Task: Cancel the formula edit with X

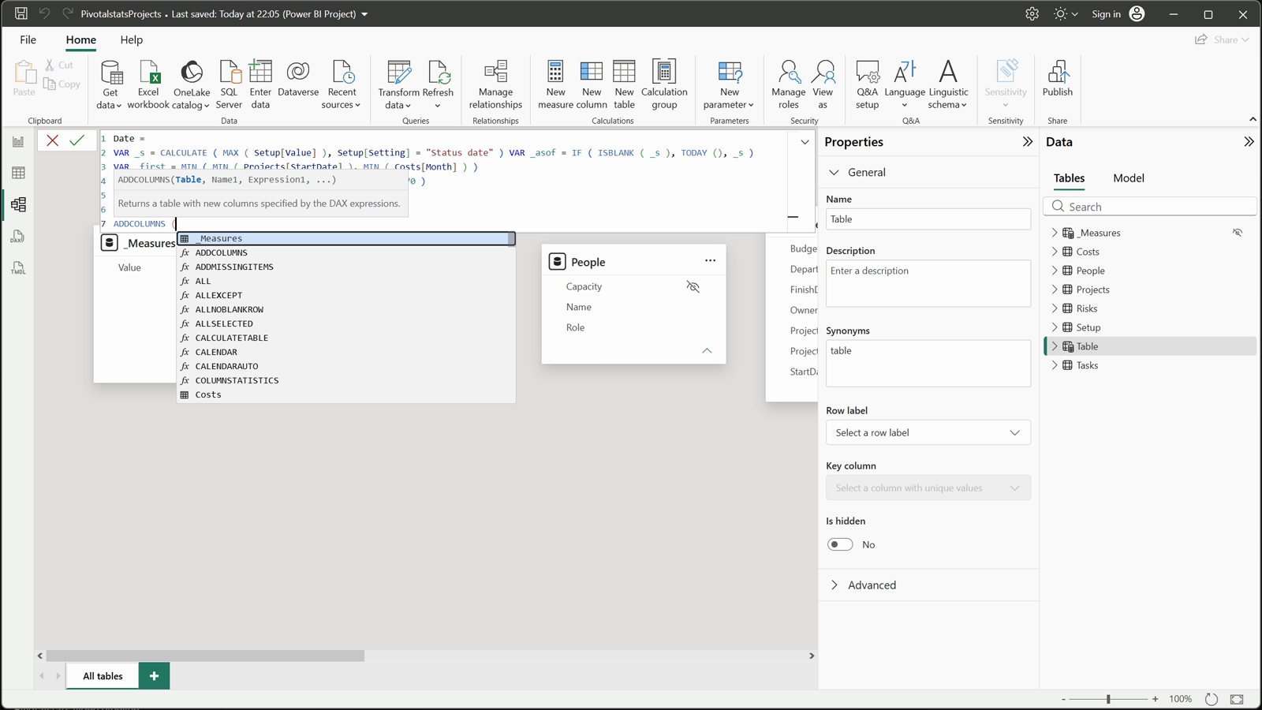Action: pyautogui.click(x=53, y=140)
